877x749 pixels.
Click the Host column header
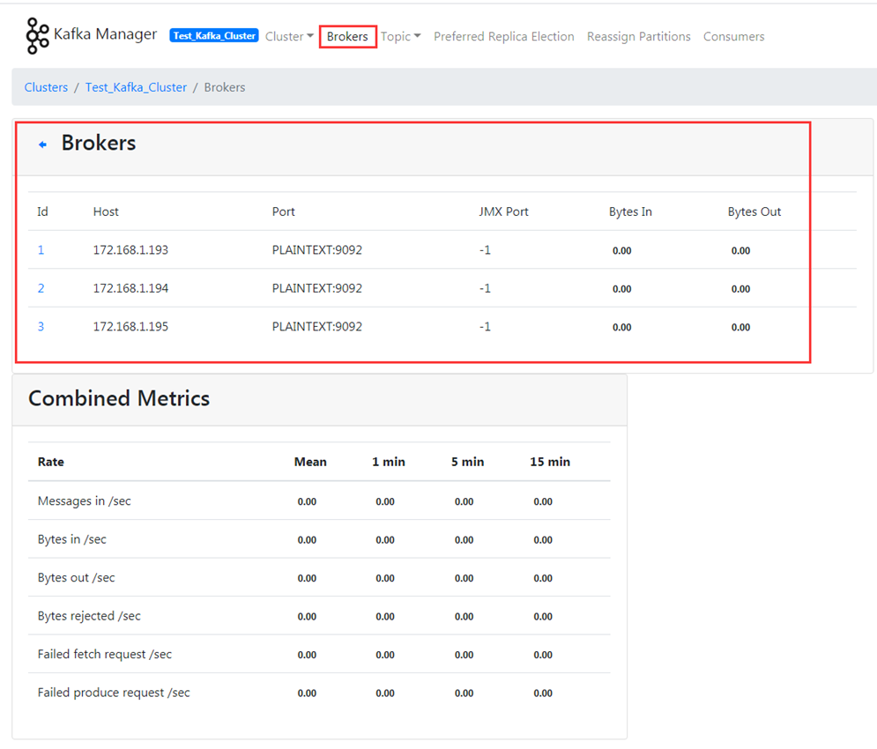[106, 211]
